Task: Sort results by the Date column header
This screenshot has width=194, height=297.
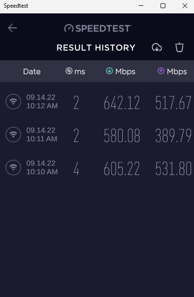Action: (32, 72)
